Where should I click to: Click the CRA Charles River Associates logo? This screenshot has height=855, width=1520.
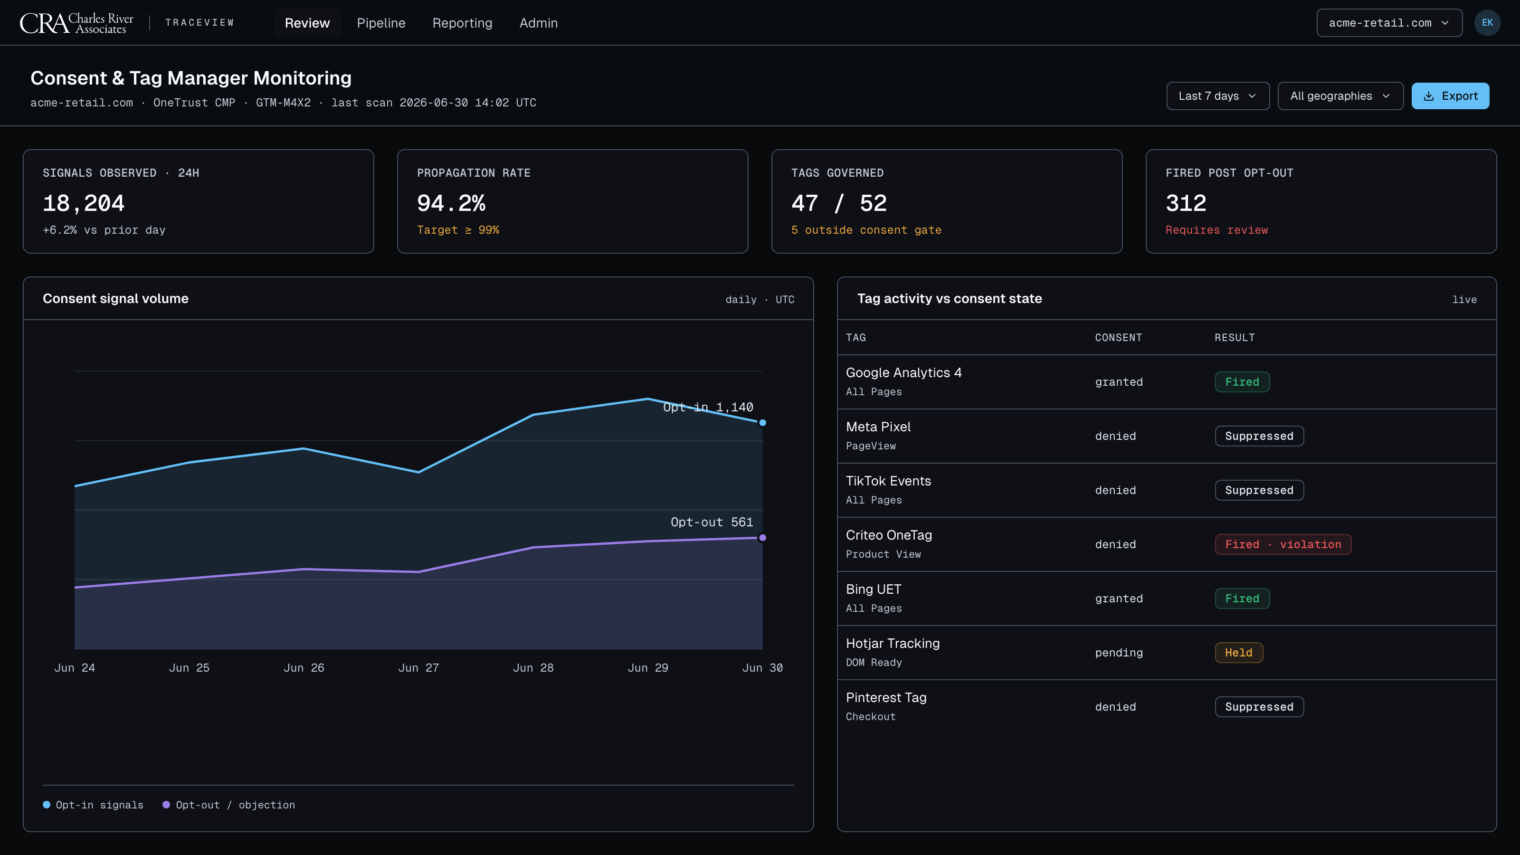[76, 23]
